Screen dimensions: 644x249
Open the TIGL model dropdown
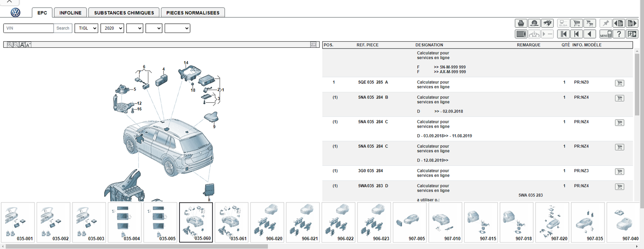tap(87, 28)
